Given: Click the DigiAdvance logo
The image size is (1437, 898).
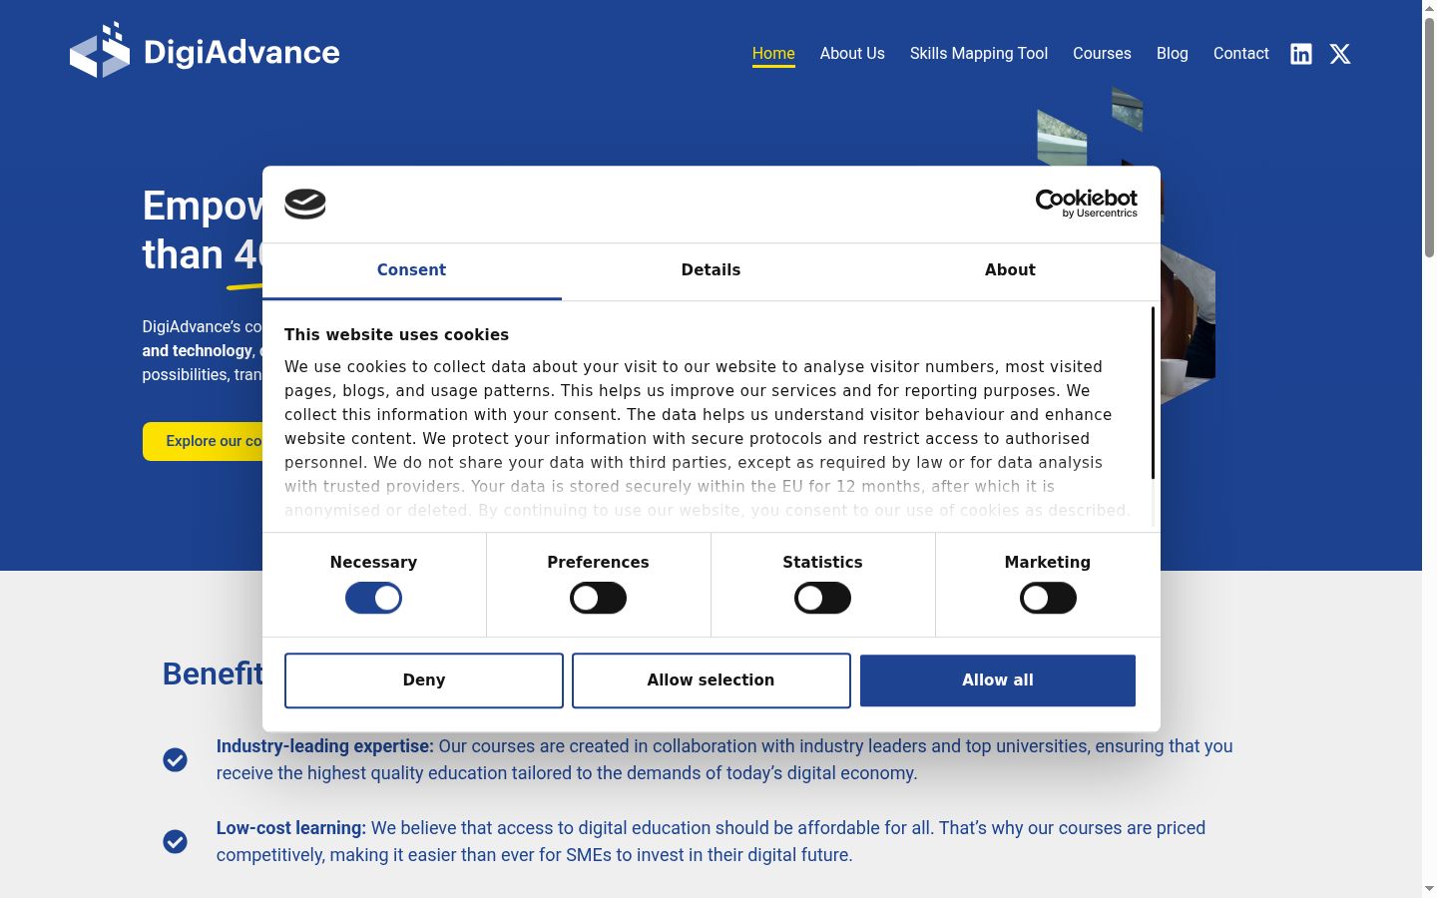Looking at the screenshot, I should pos(205,50).
